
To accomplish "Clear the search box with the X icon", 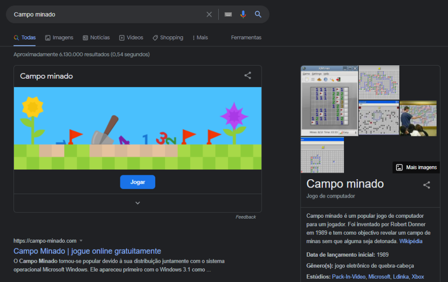I will tap(209, 14).
